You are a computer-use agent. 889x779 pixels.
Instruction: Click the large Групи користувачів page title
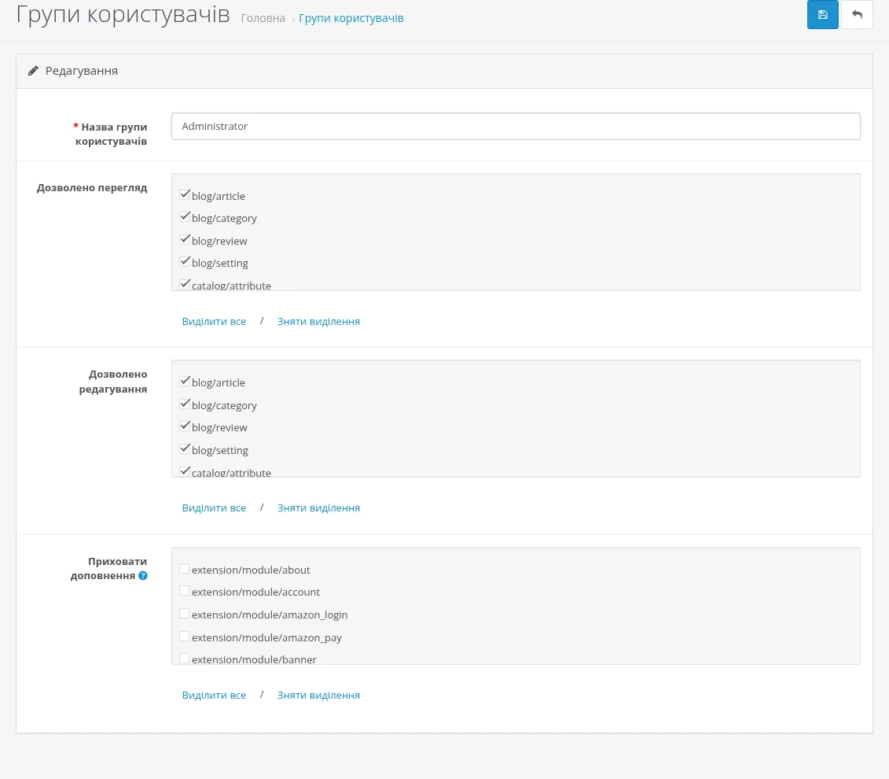123,15
